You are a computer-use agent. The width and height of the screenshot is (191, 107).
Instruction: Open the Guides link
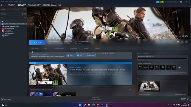(86, 48)
